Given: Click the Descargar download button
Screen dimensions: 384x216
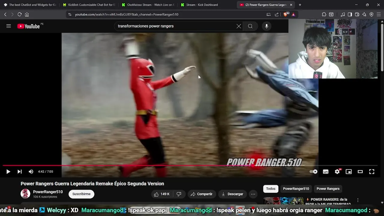Looking at the screenshot, I should [232, 194].
